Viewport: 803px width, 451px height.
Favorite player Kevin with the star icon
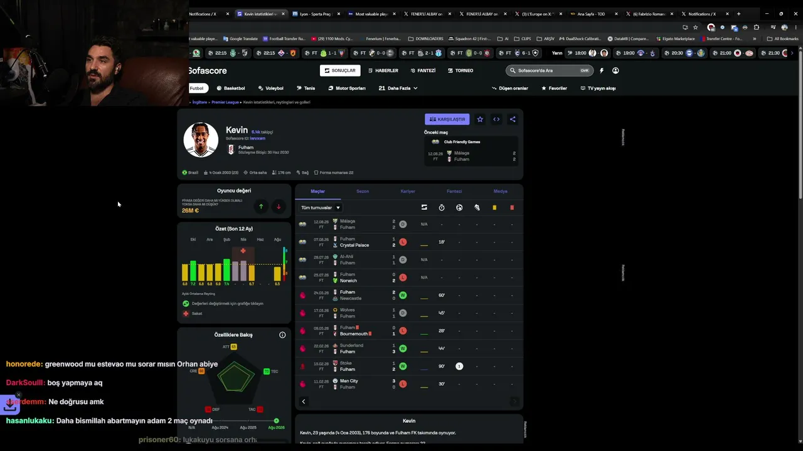tap(480, 119)
